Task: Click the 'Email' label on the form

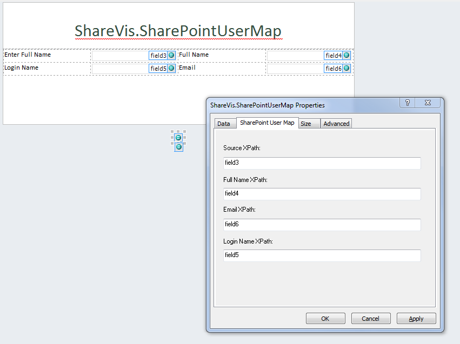Action: (187, 68)
